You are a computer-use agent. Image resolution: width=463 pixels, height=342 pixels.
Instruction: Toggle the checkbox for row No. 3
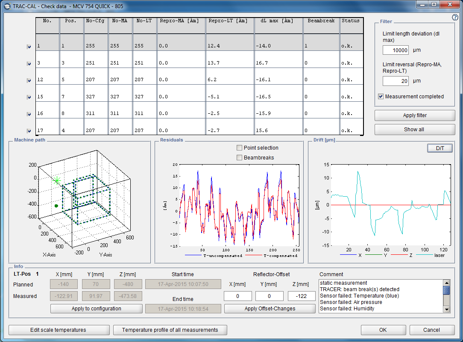(29, 64)
